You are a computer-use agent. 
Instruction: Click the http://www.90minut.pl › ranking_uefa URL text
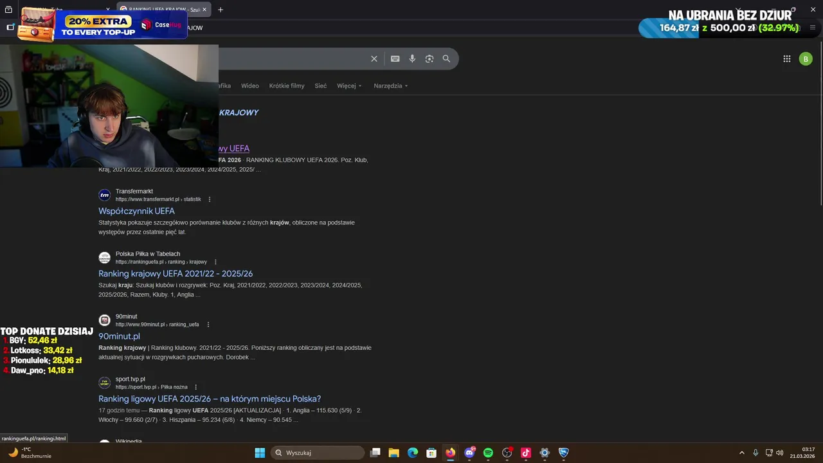pos(158,325)
